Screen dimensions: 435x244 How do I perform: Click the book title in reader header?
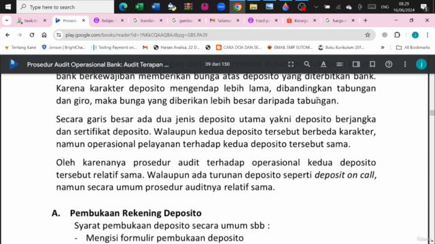[x=98, y=64]
